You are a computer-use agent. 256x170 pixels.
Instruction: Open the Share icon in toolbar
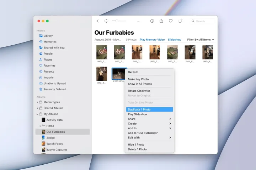(x=161, y=21)
